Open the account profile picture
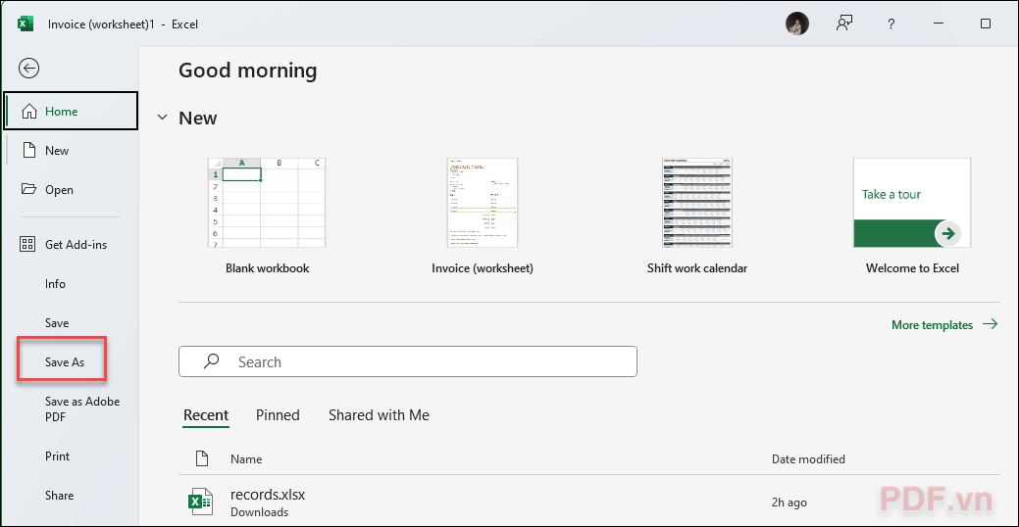Viewport: 1019px width, 527px height. pos(797,24)
